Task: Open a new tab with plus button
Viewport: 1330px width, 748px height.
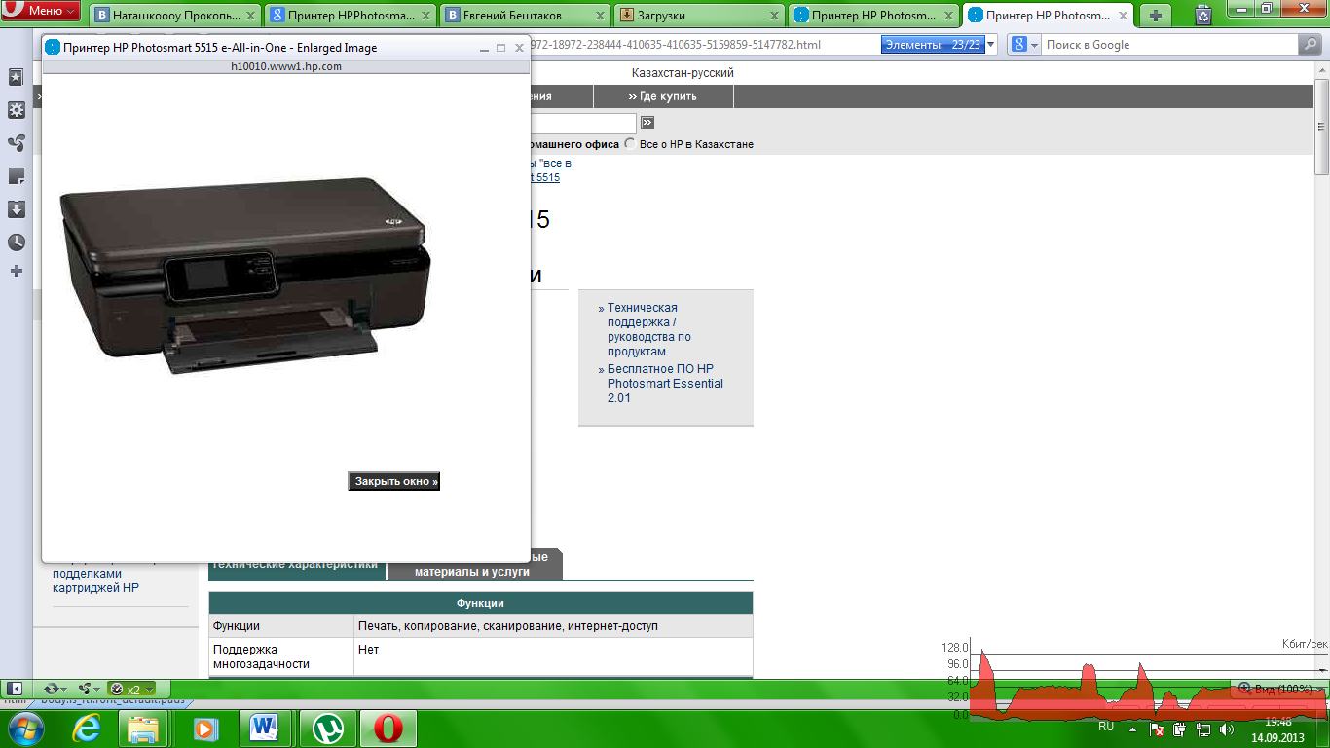Action: (1156, 16)
